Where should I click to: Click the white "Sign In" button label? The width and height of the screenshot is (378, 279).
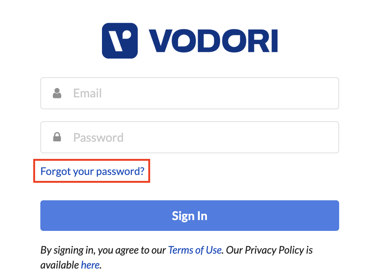[189, 216]
